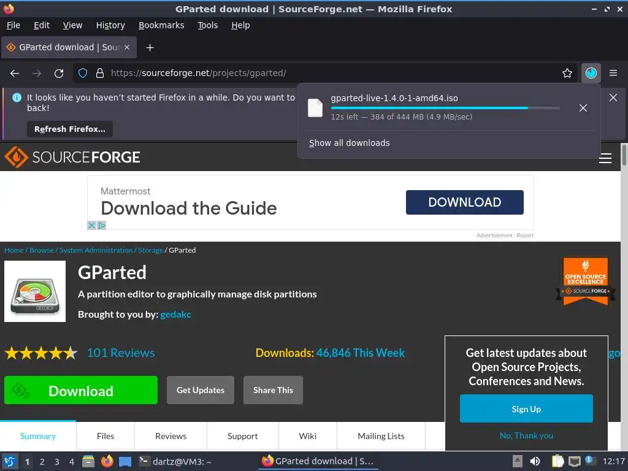The width and height of the screenshot is (628, 471).
Task: Bookmark this page with the star icon
Action: [567, 74]
